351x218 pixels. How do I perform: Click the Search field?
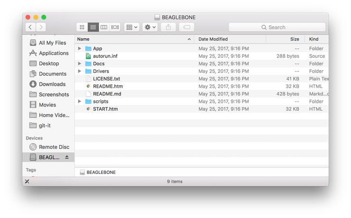[277, 27]
